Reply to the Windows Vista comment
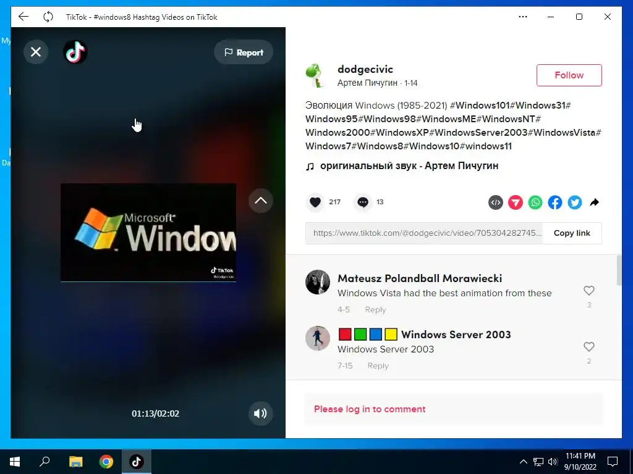This screenshot has width=633, height=474. 375,310
